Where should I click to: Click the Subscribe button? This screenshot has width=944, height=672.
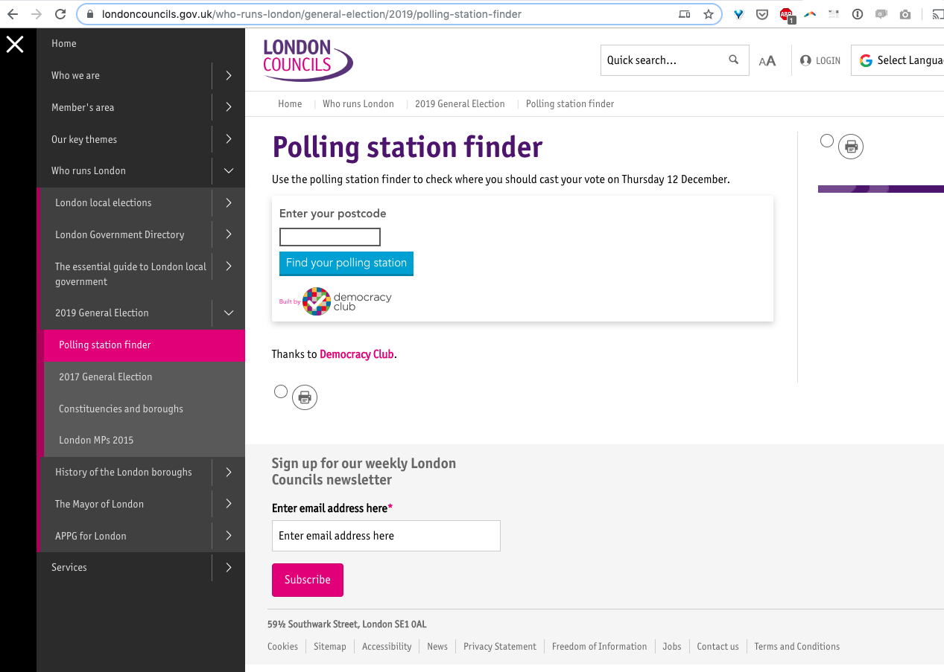308,580
